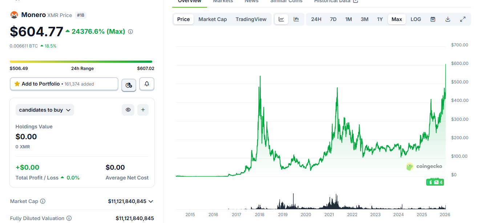Open Historical Data external link
485x223 pixels.
coord(336,1)
